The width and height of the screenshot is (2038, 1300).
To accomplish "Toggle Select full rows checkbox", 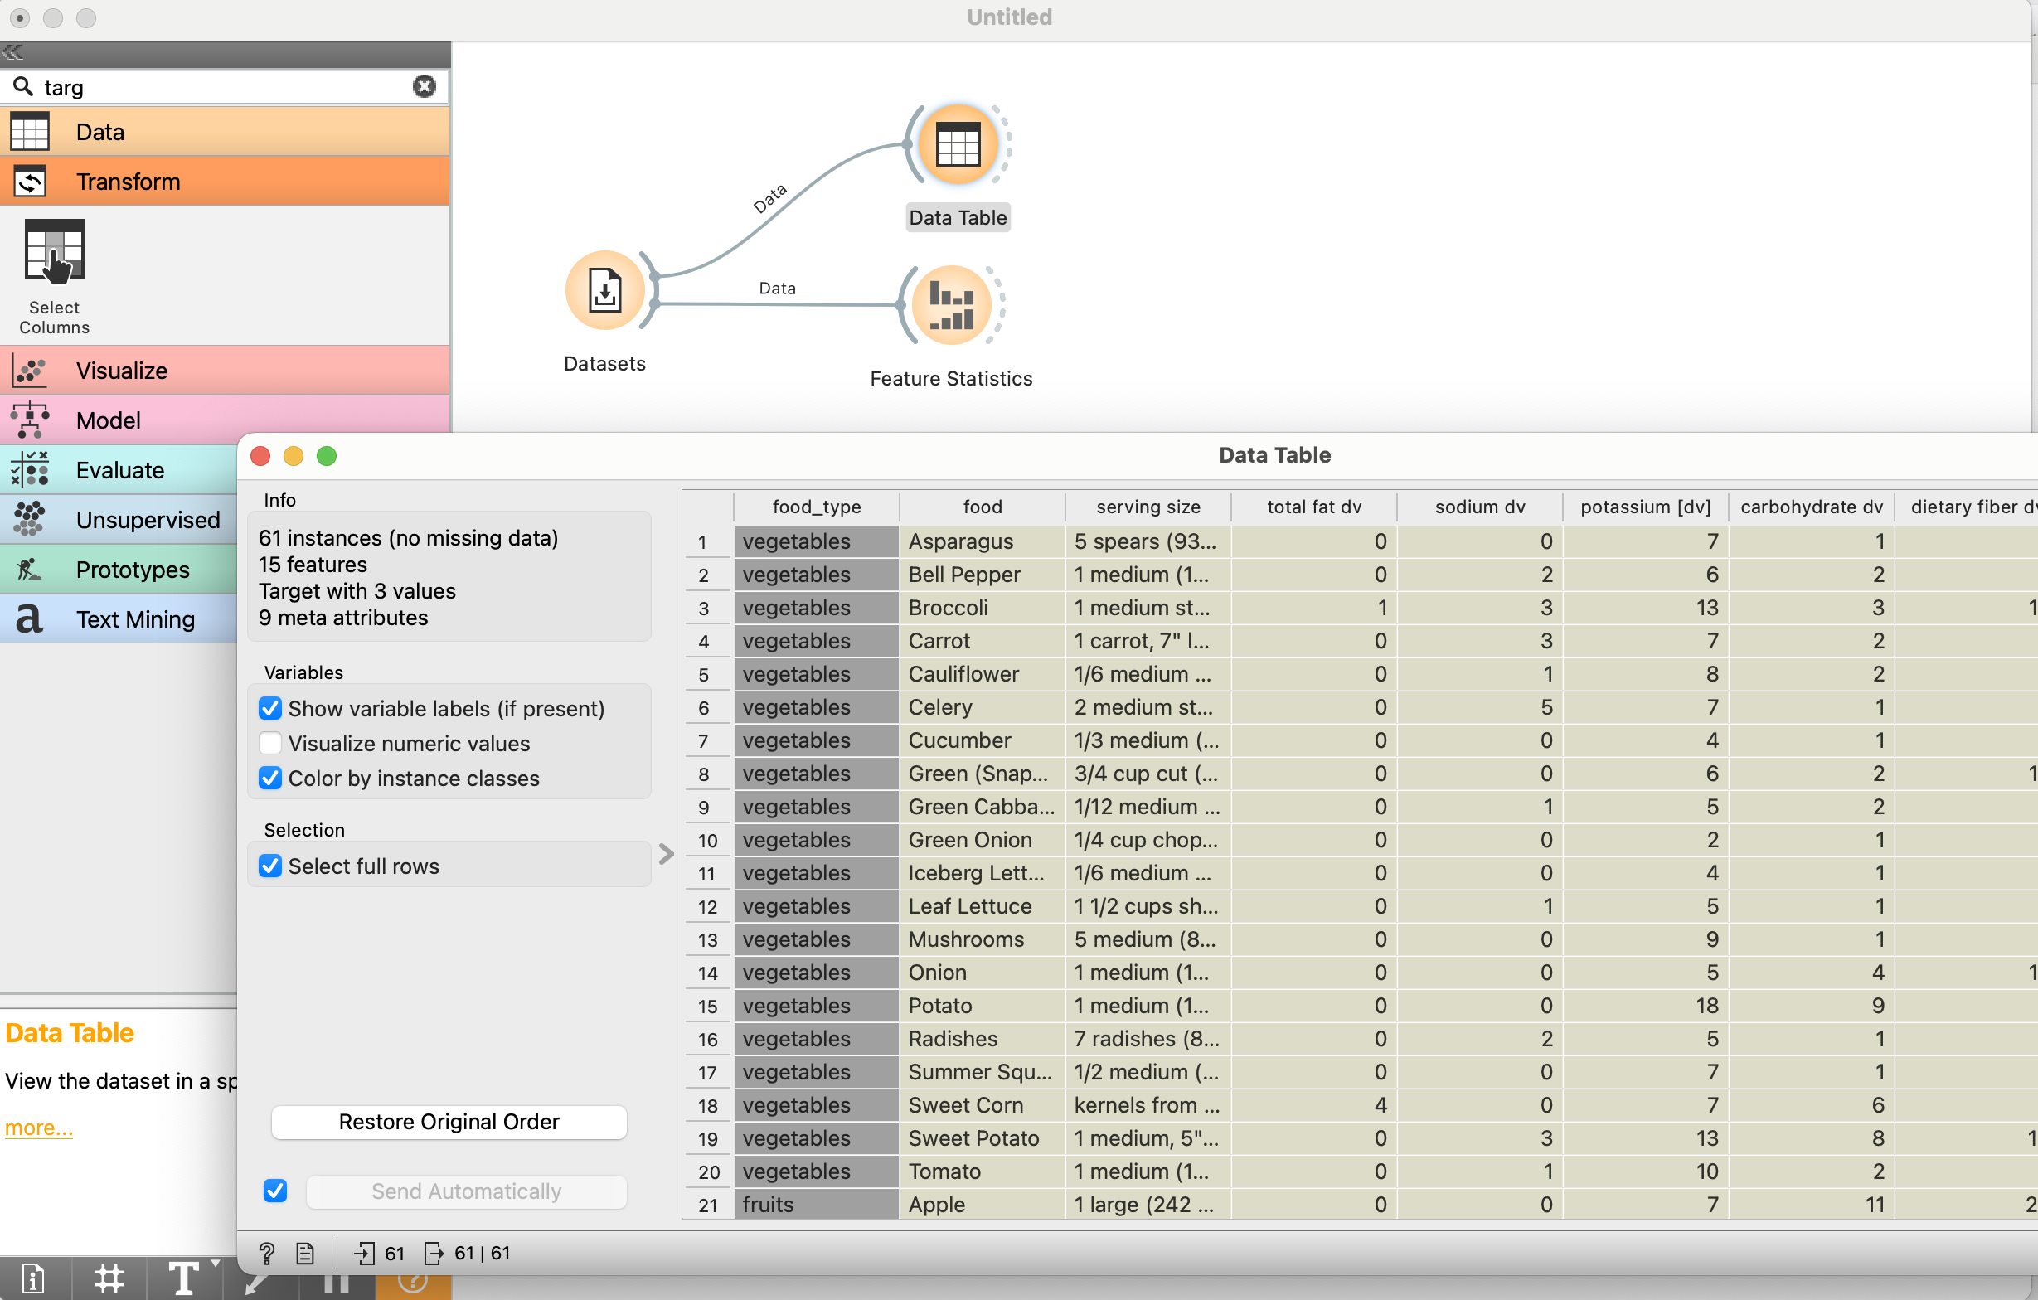I will [x=270, y=866].
